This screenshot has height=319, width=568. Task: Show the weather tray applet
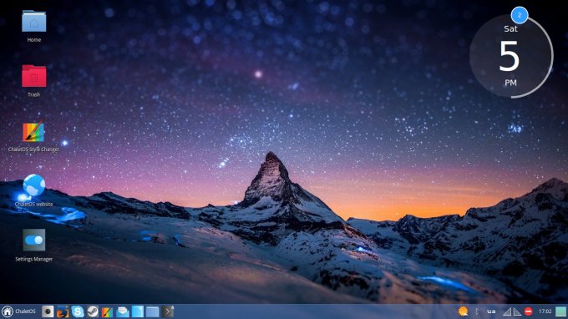click(463, 311)
